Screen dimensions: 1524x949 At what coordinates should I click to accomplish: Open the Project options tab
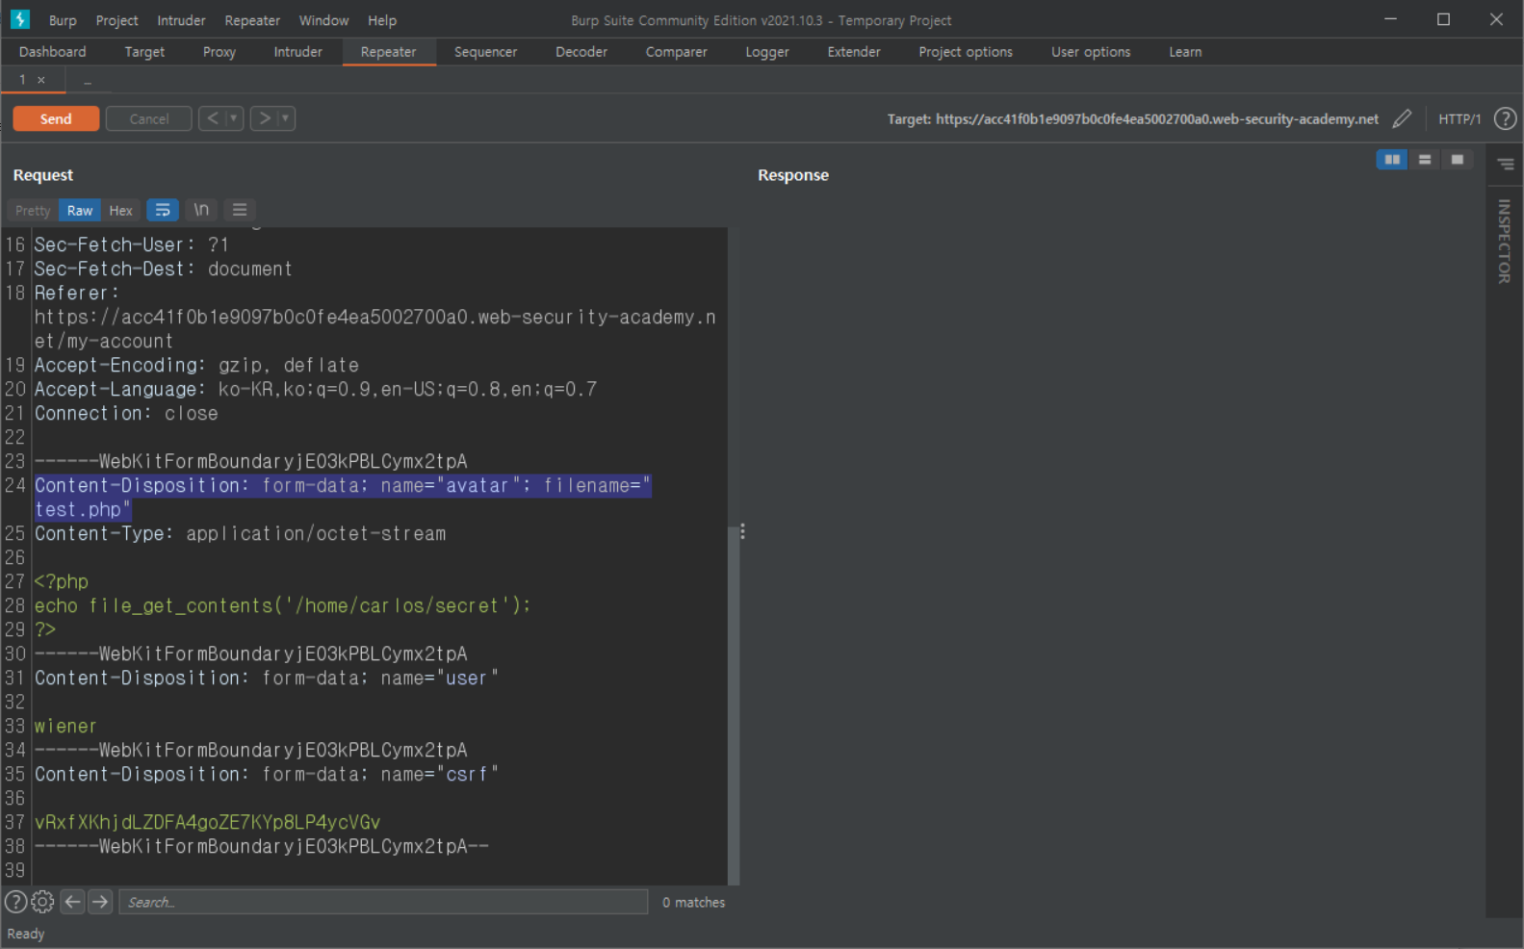[x=966, y=52]
